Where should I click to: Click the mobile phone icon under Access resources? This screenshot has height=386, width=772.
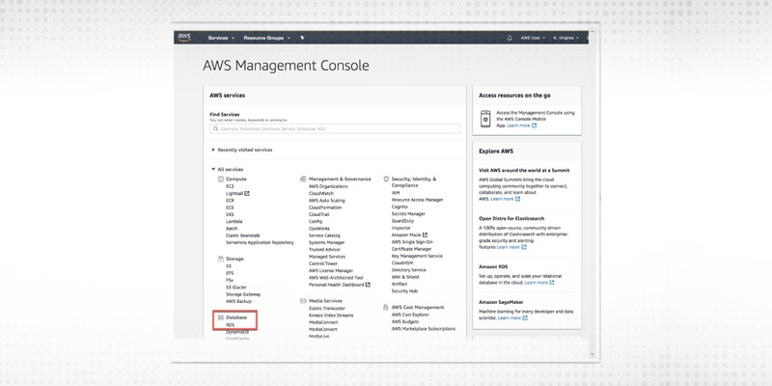[x=485, y=119]
